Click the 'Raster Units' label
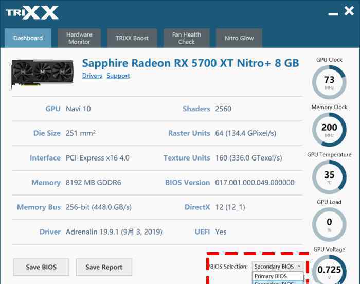This screenshot has height=284, width=360. [x=189, y=133]
